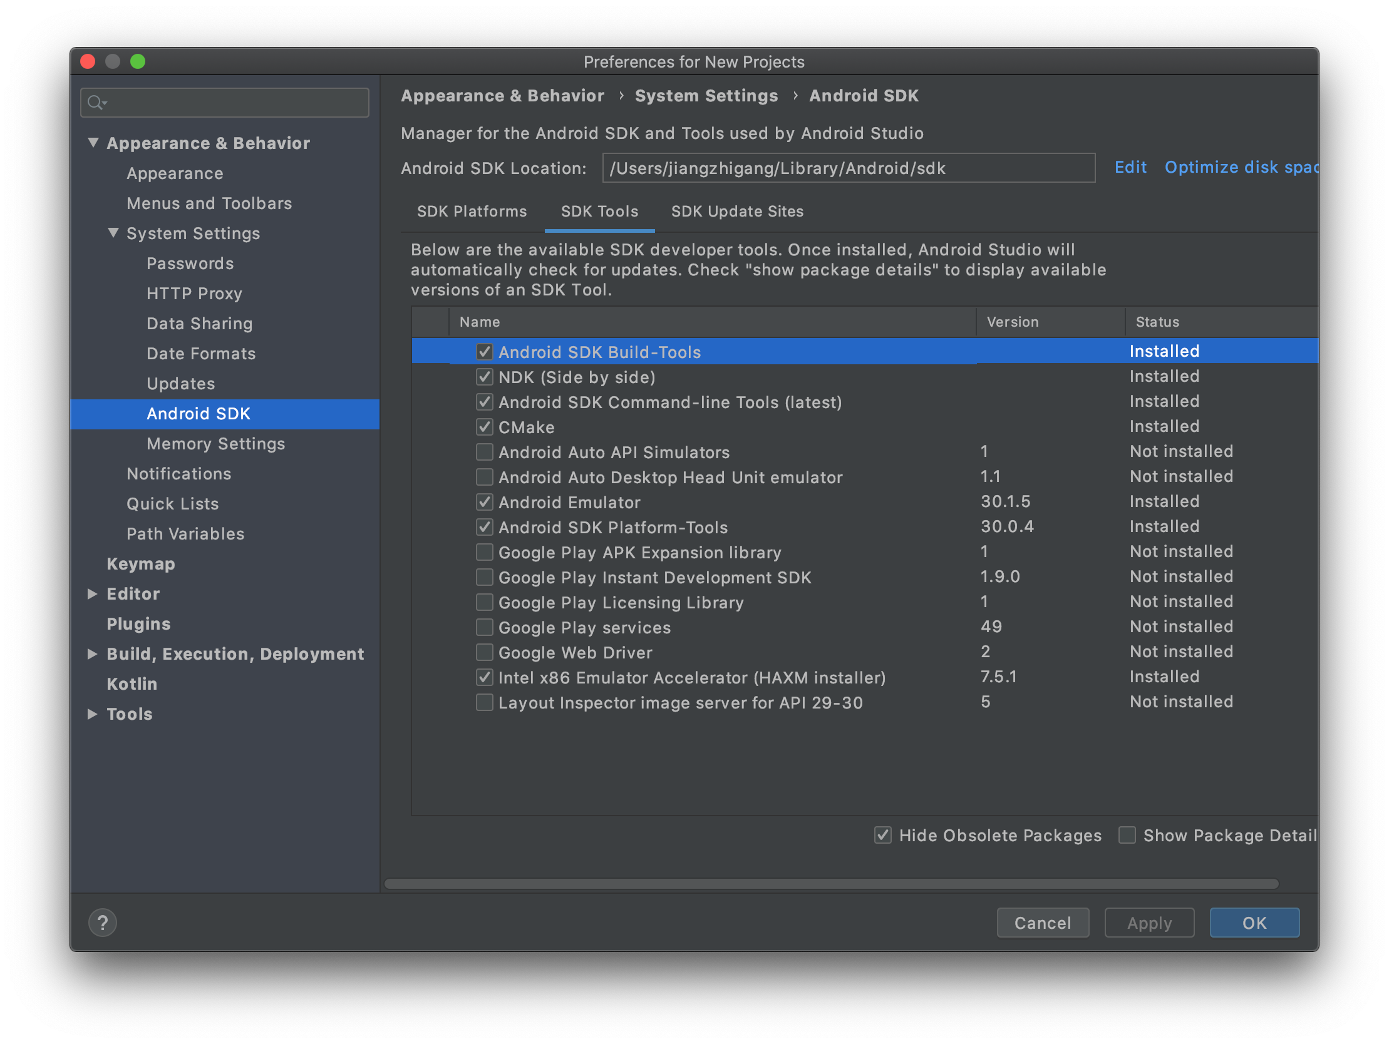Enable Show Package Details
This screenshot has width=1389, height=1044.
tap(1127, 835)
